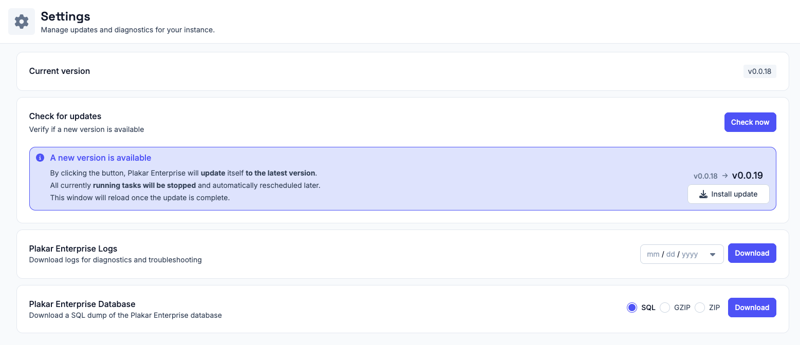Click 'Verify if a new version is available' text

tap(86, 129)
